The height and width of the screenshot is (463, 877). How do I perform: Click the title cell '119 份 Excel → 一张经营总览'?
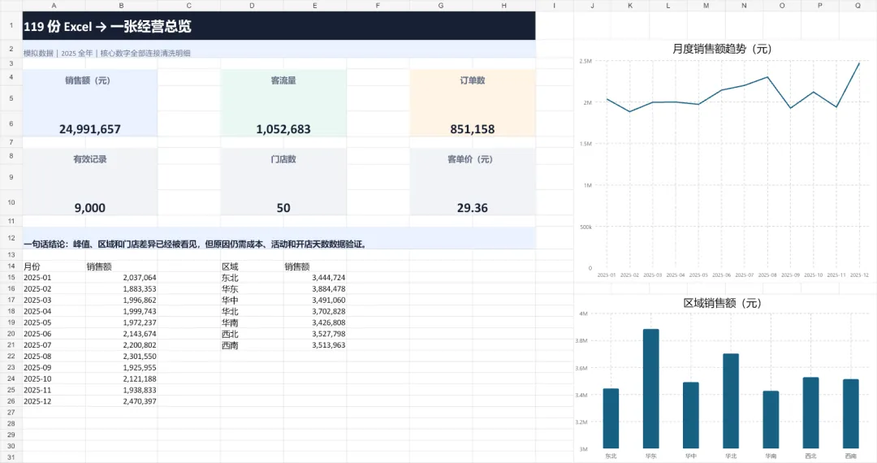[279, 26]
